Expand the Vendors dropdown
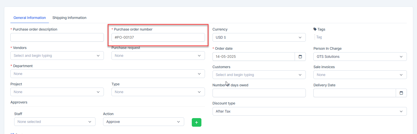The image size is (417, 134). click(57, 56)
